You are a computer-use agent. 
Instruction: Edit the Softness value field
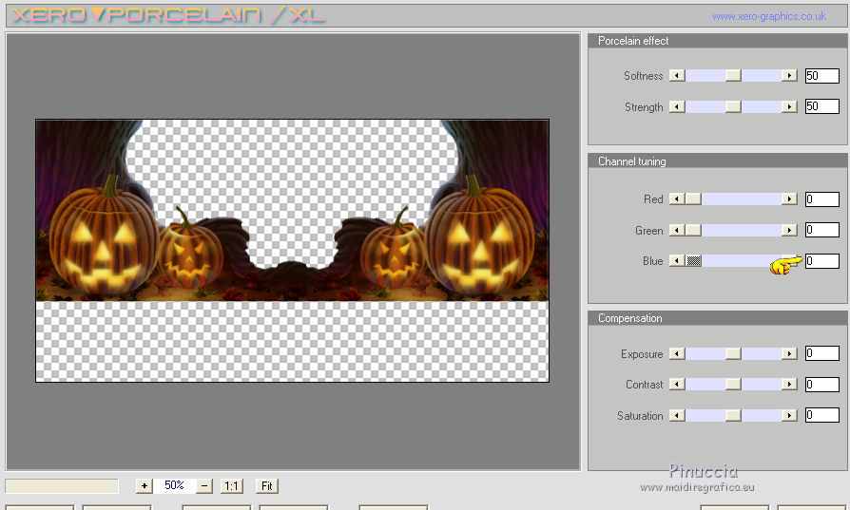coord(821,75)
